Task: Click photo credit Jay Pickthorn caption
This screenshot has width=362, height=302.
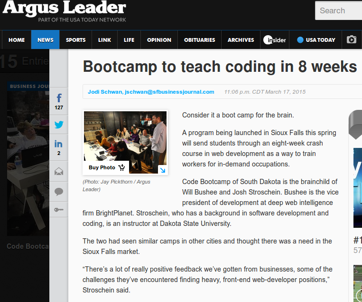Action: (116, 185)
